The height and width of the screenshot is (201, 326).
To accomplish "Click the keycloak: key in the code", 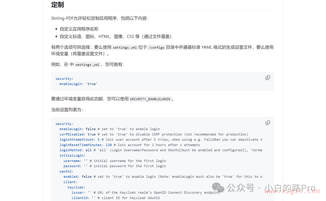I will coord(76,187).
